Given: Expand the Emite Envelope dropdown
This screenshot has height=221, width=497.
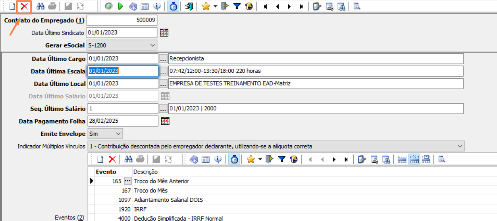Looking at the screenshot, I should (118, 134).
